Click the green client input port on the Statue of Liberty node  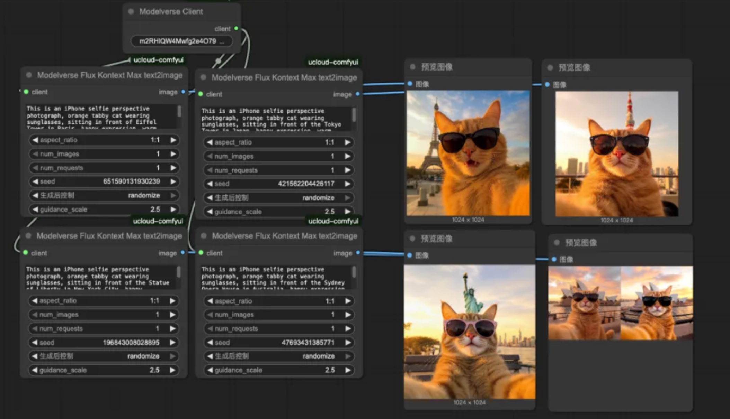(26, 253)
